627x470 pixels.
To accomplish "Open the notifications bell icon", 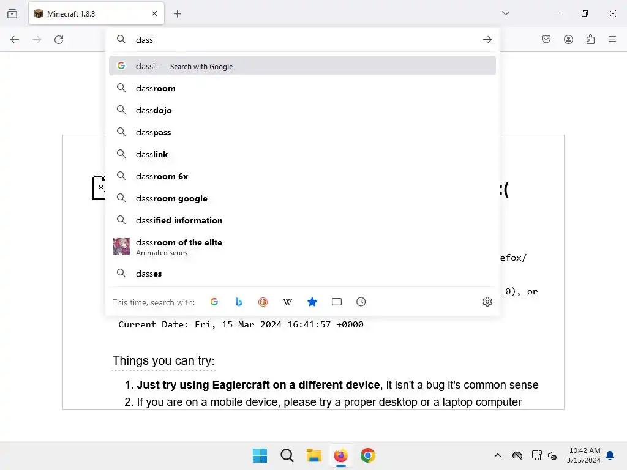I will [x=610, y=455].
